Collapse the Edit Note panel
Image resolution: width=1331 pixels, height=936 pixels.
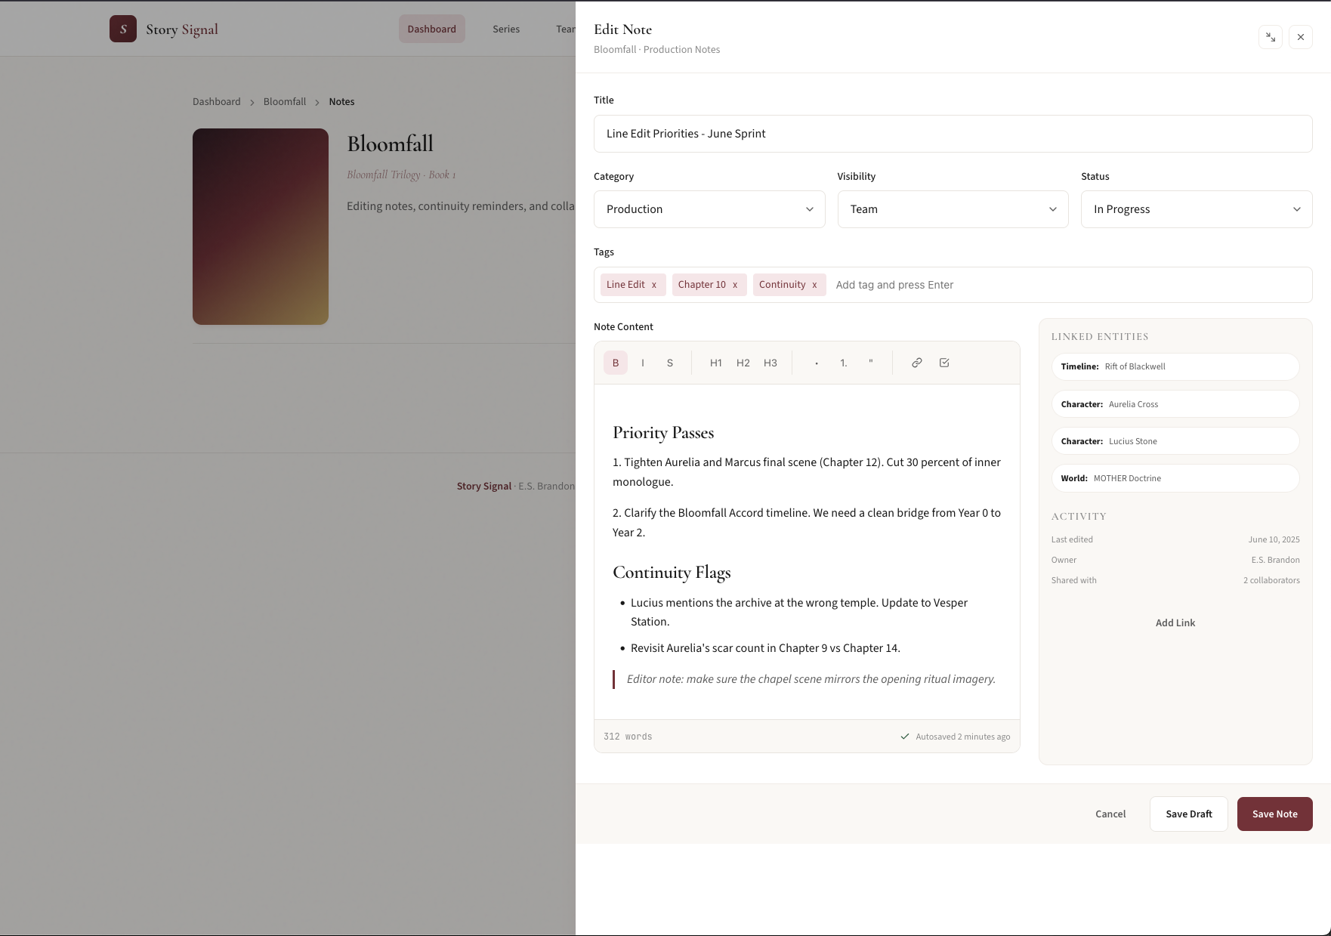tap(1271, 37)
